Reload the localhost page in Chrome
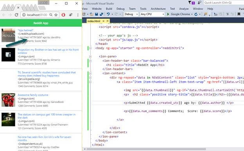This screenshot has height=151, width=244. click(x=16, y=15)
